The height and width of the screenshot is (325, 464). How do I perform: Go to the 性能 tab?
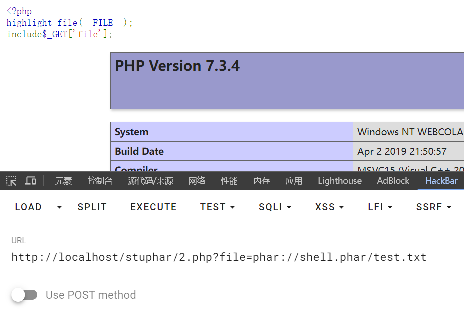229,181
